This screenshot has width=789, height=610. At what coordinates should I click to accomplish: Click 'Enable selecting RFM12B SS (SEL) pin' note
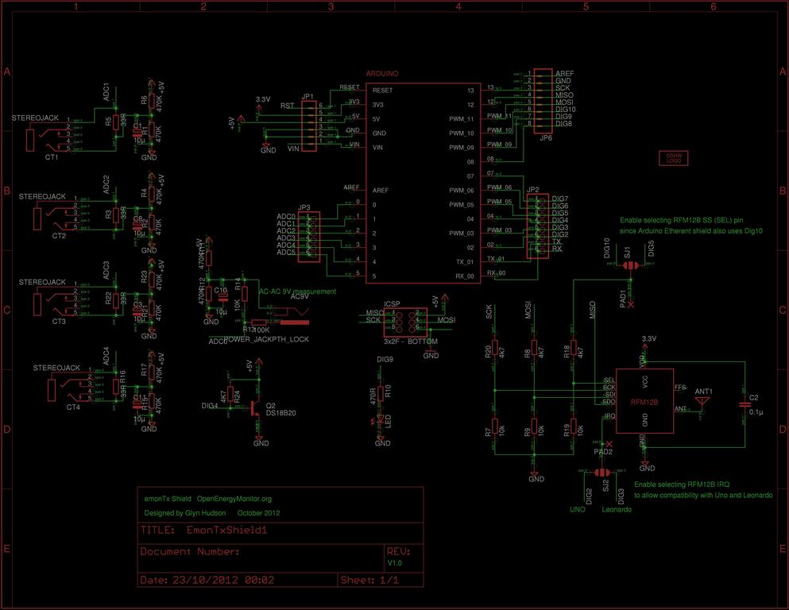click(681, 220)
